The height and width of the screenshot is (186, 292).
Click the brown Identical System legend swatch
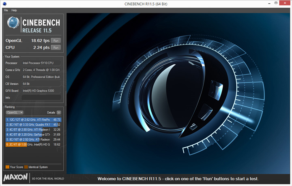point(26,167)
